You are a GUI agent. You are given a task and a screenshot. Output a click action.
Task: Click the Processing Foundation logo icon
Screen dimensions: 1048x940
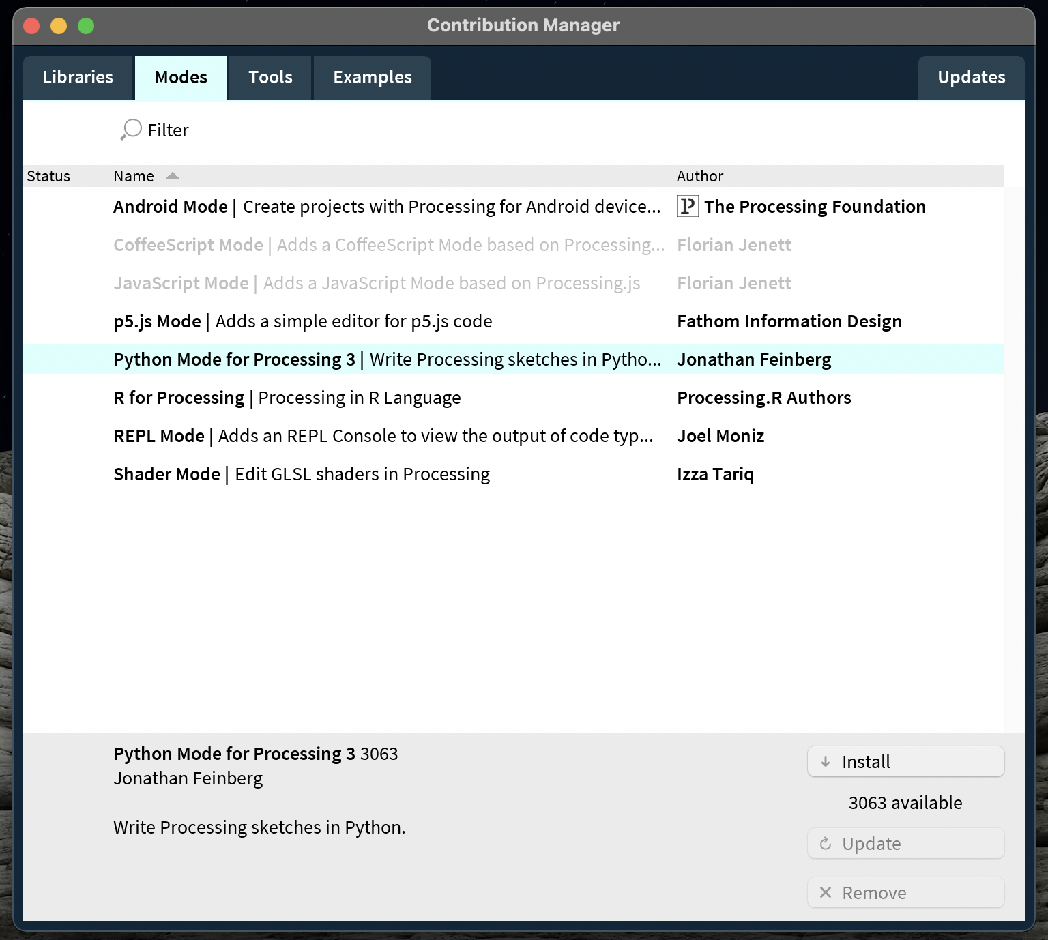point(687,206)
